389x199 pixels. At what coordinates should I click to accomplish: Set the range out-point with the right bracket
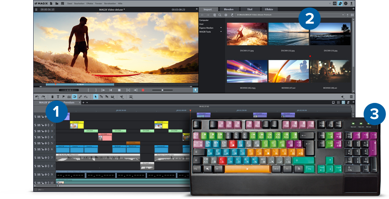[x=96, y=90]
